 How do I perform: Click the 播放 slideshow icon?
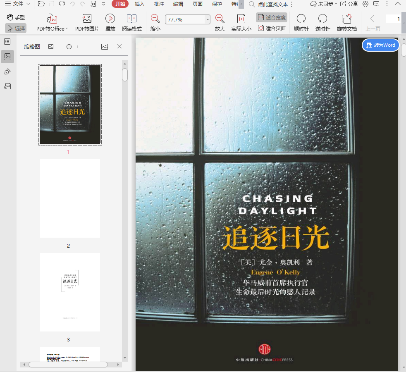tap(110, 19)
